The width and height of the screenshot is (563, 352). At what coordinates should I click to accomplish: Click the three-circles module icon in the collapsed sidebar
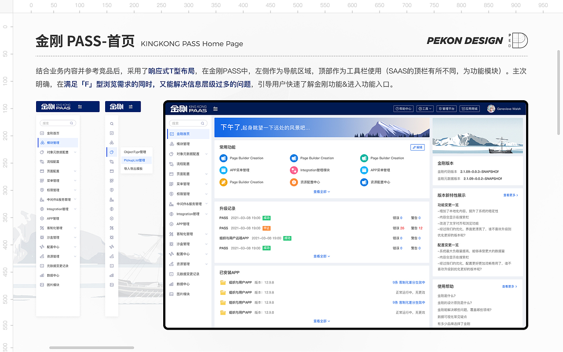(x=112, y=143)
